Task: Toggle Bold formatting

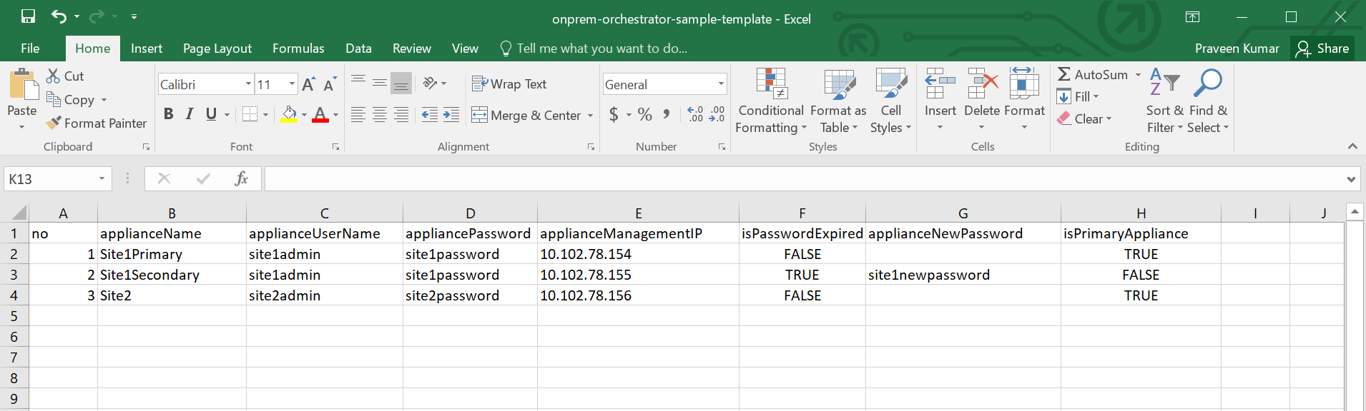Action: 169,114
